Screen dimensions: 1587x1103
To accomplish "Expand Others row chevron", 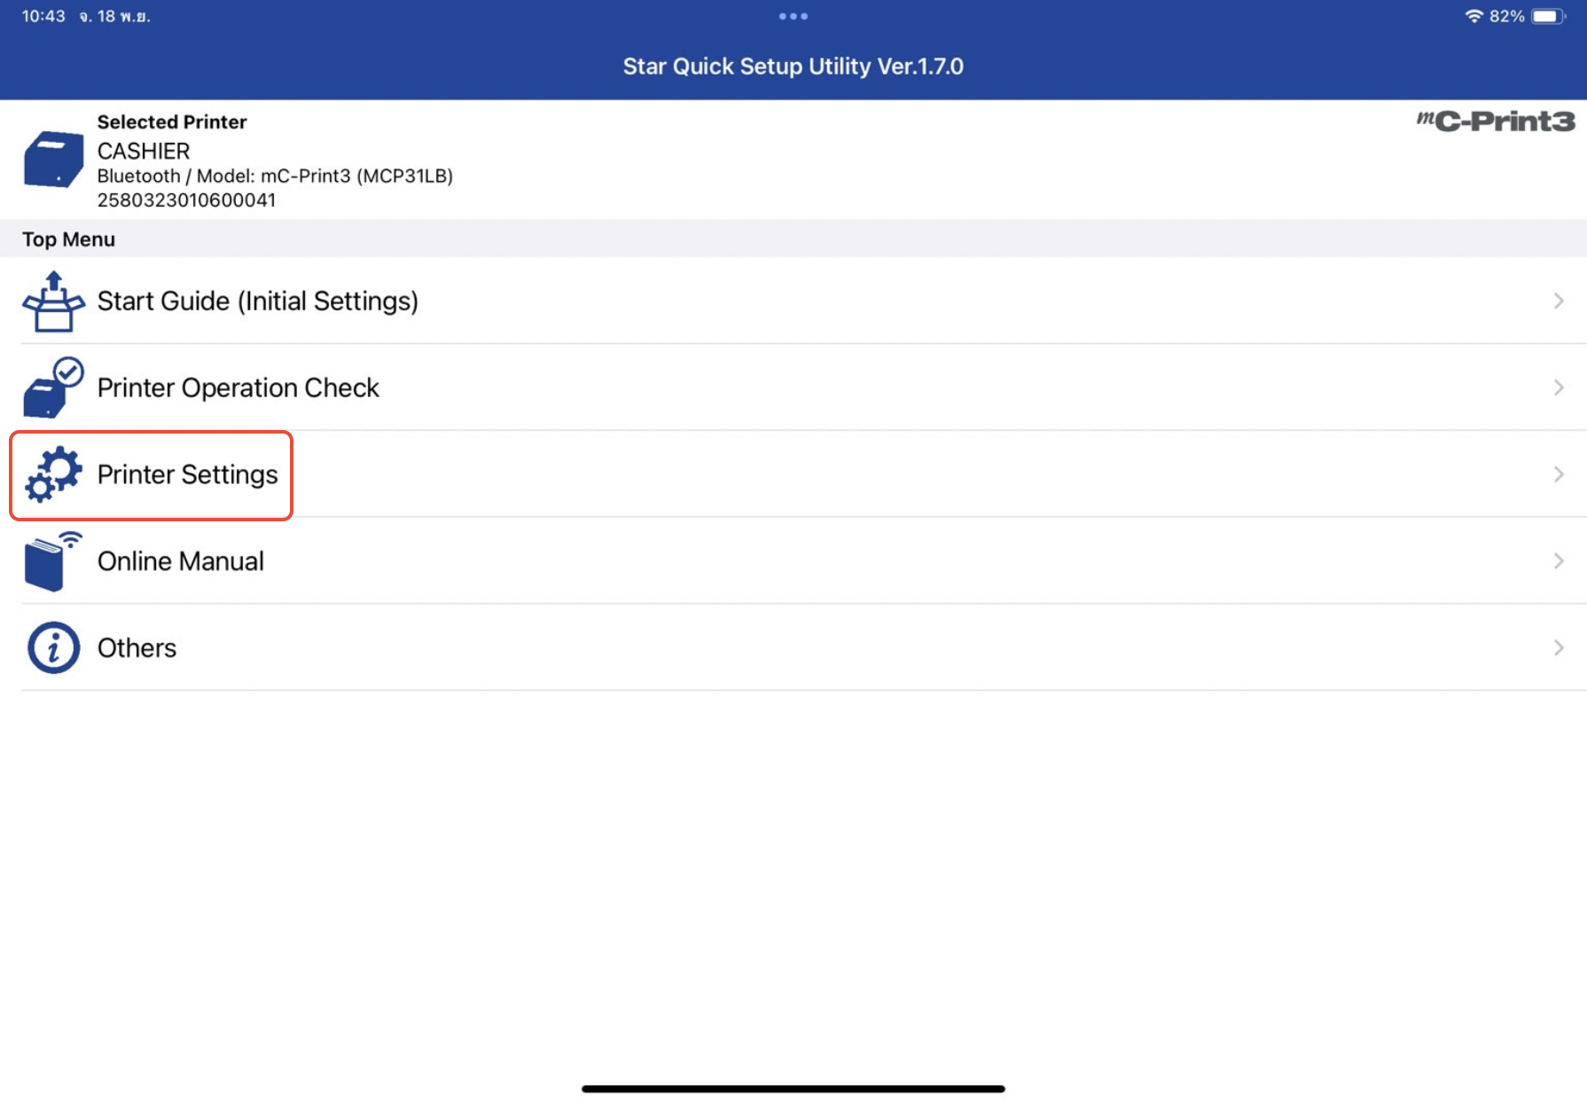I will pos(1559,648).
